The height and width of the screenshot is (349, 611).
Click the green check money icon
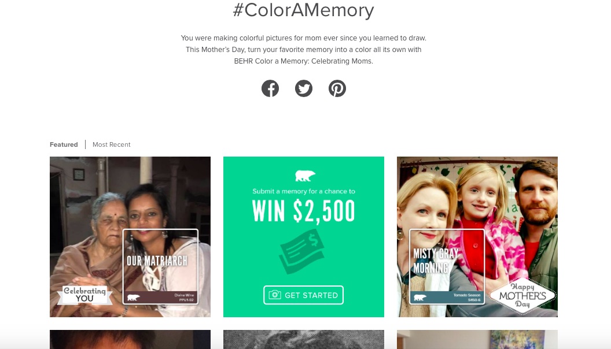301,251
